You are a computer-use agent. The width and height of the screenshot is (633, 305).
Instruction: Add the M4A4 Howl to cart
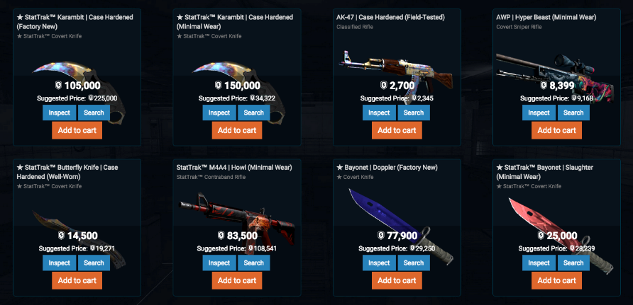coord(237,280)
